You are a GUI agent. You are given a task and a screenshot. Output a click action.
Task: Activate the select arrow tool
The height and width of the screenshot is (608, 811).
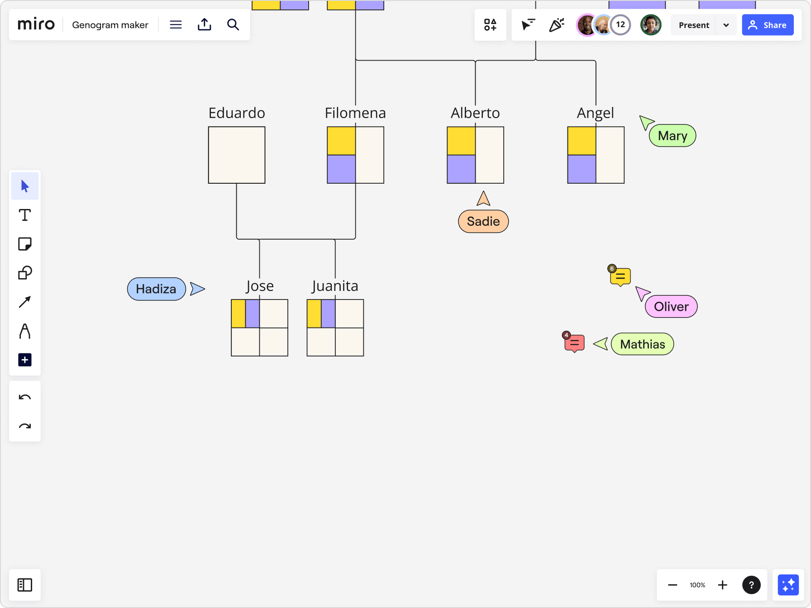(x=25, y=185)
